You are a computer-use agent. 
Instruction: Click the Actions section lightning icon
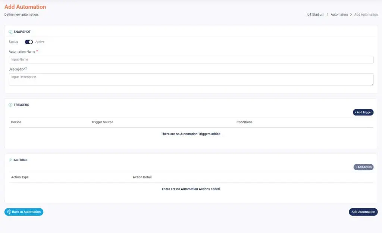[x=10, y=160]
